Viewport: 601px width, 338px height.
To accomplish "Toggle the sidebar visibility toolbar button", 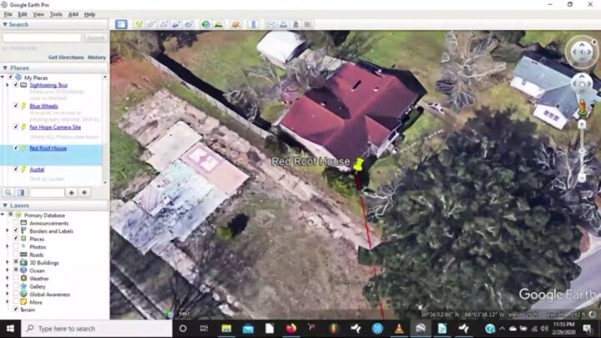I will click(x=121, y=24).
